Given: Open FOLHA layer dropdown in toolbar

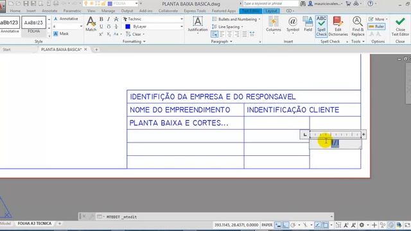Looking at the screenshot, I should click(136, 3).
